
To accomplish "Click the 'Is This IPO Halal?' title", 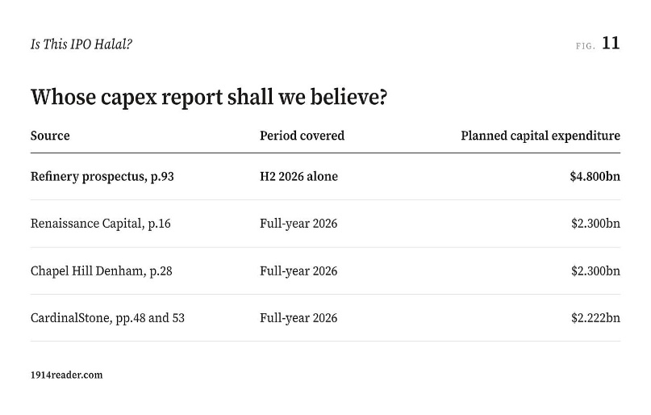I will pos(81,44).
